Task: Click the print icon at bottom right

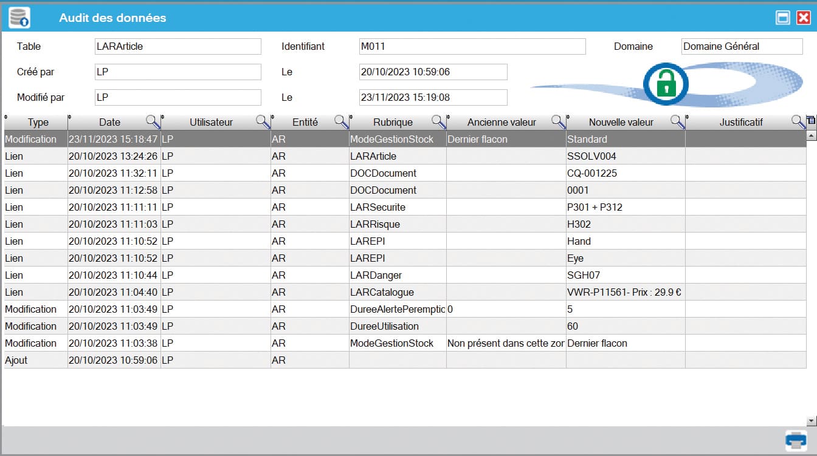Action: [796, 440]
